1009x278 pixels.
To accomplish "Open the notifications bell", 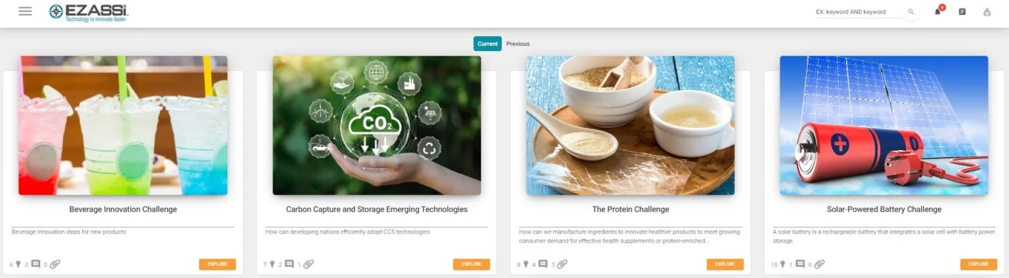I will [937, 12].
